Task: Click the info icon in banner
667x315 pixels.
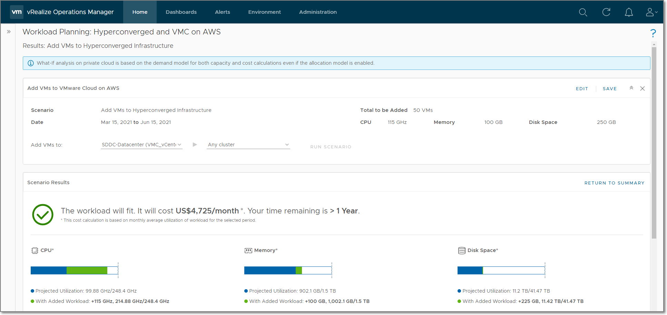Action: [31, 63]
